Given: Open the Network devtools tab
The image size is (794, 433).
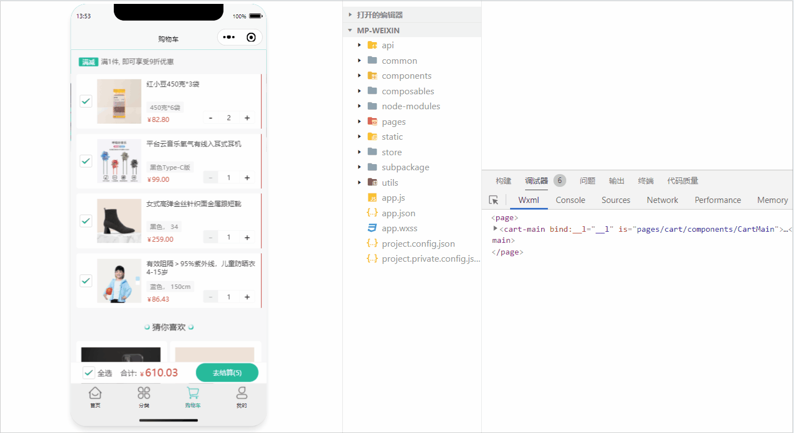Looking at the screenshot, I should (662, 200).
